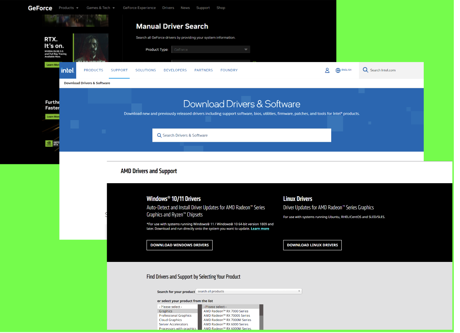Click Download Linux Drivers button
Viewport: 460px width, 333px height.
312,245
